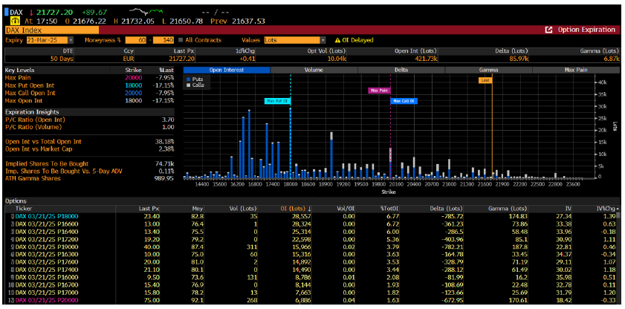Image resolution: width=625 pixels, height=309 pixels.
Task: Open the DAX 03/21/25 P16600 option row
Action: coord(311,224)
